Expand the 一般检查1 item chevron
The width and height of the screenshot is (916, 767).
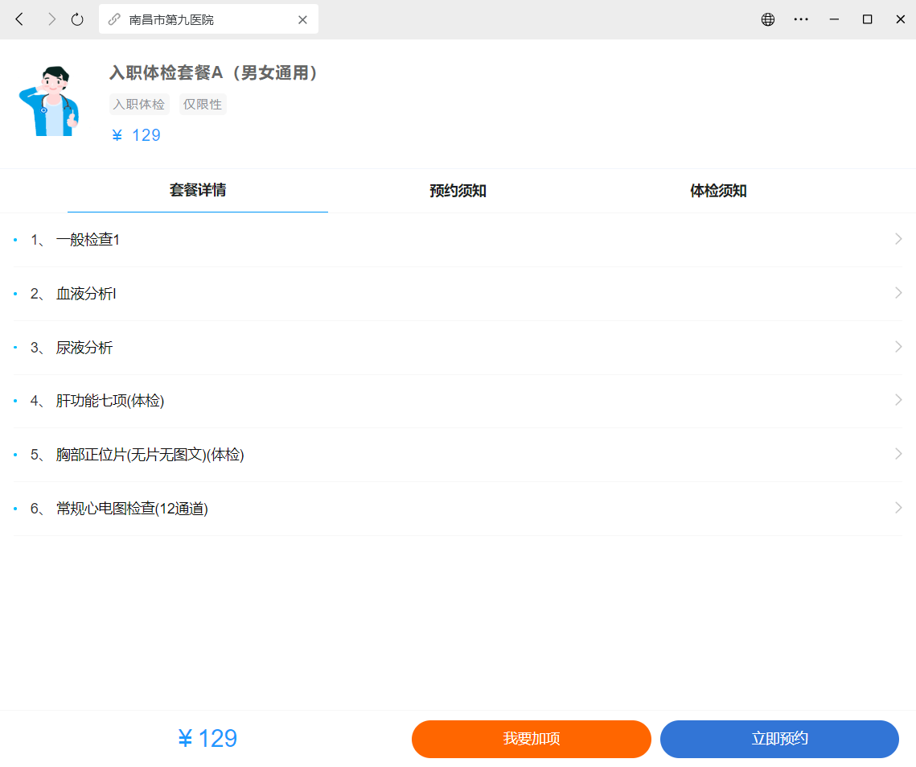pos(898,238)
